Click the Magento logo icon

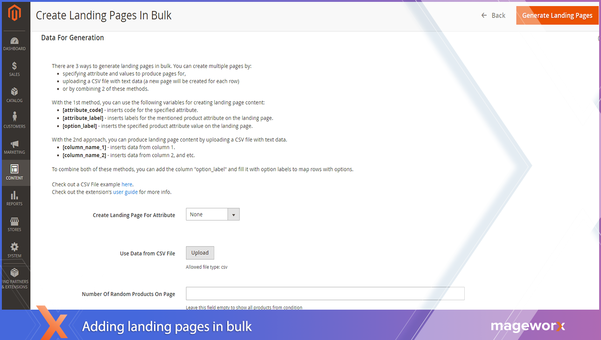point(14,14)
